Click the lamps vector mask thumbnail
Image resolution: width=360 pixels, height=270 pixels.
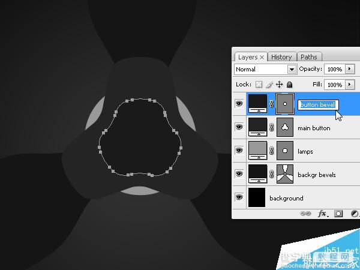coord(285,151)
